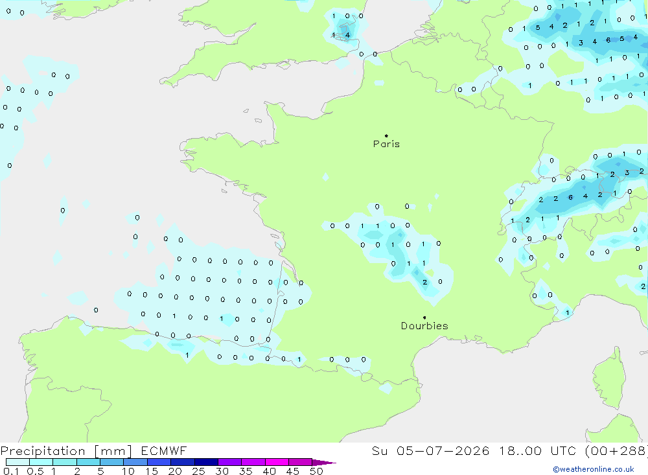Pick the 40–45 mm legend swatch
Screen dimensions: 648x475
(x=277, y=462)
